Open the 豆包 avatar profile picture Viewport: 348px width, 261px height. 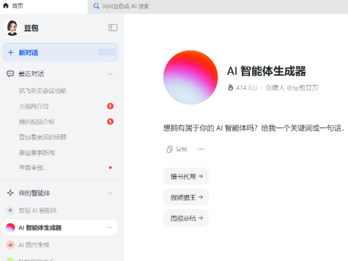[12, 28]
